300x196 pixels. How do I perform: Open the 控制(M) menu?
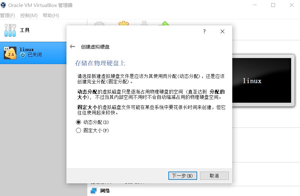(x=29, y=16)
